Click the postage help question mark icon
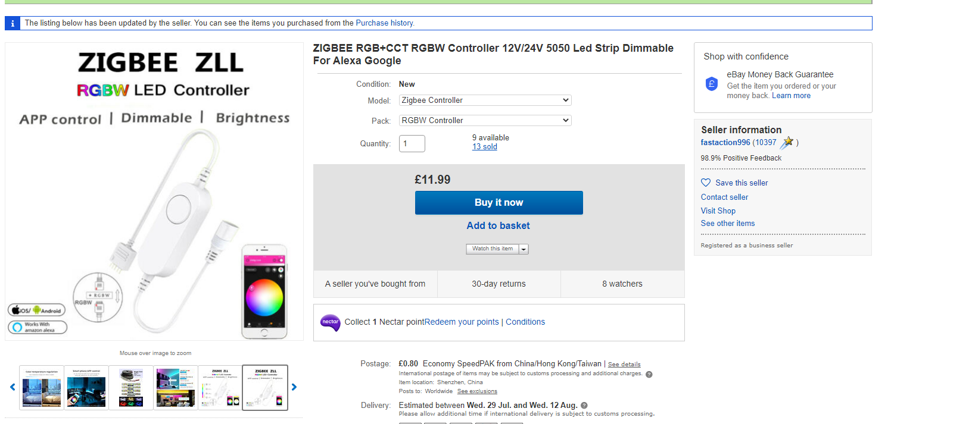Screen dimensions: 972x424 pyautogui.click(x=649, y=374)
